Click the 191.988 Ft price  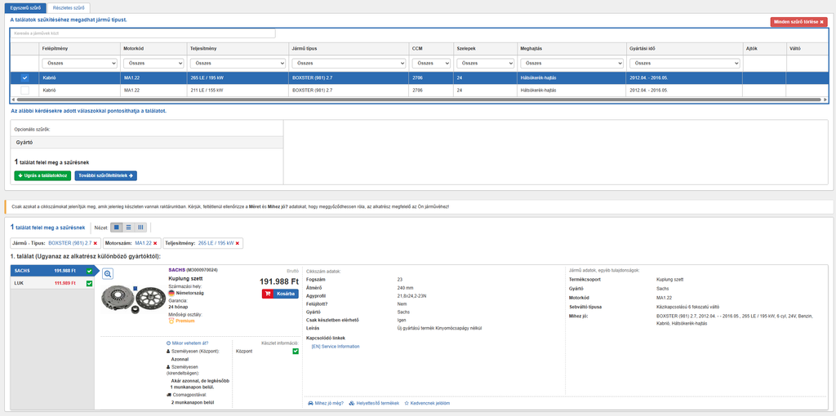point(279,281)
